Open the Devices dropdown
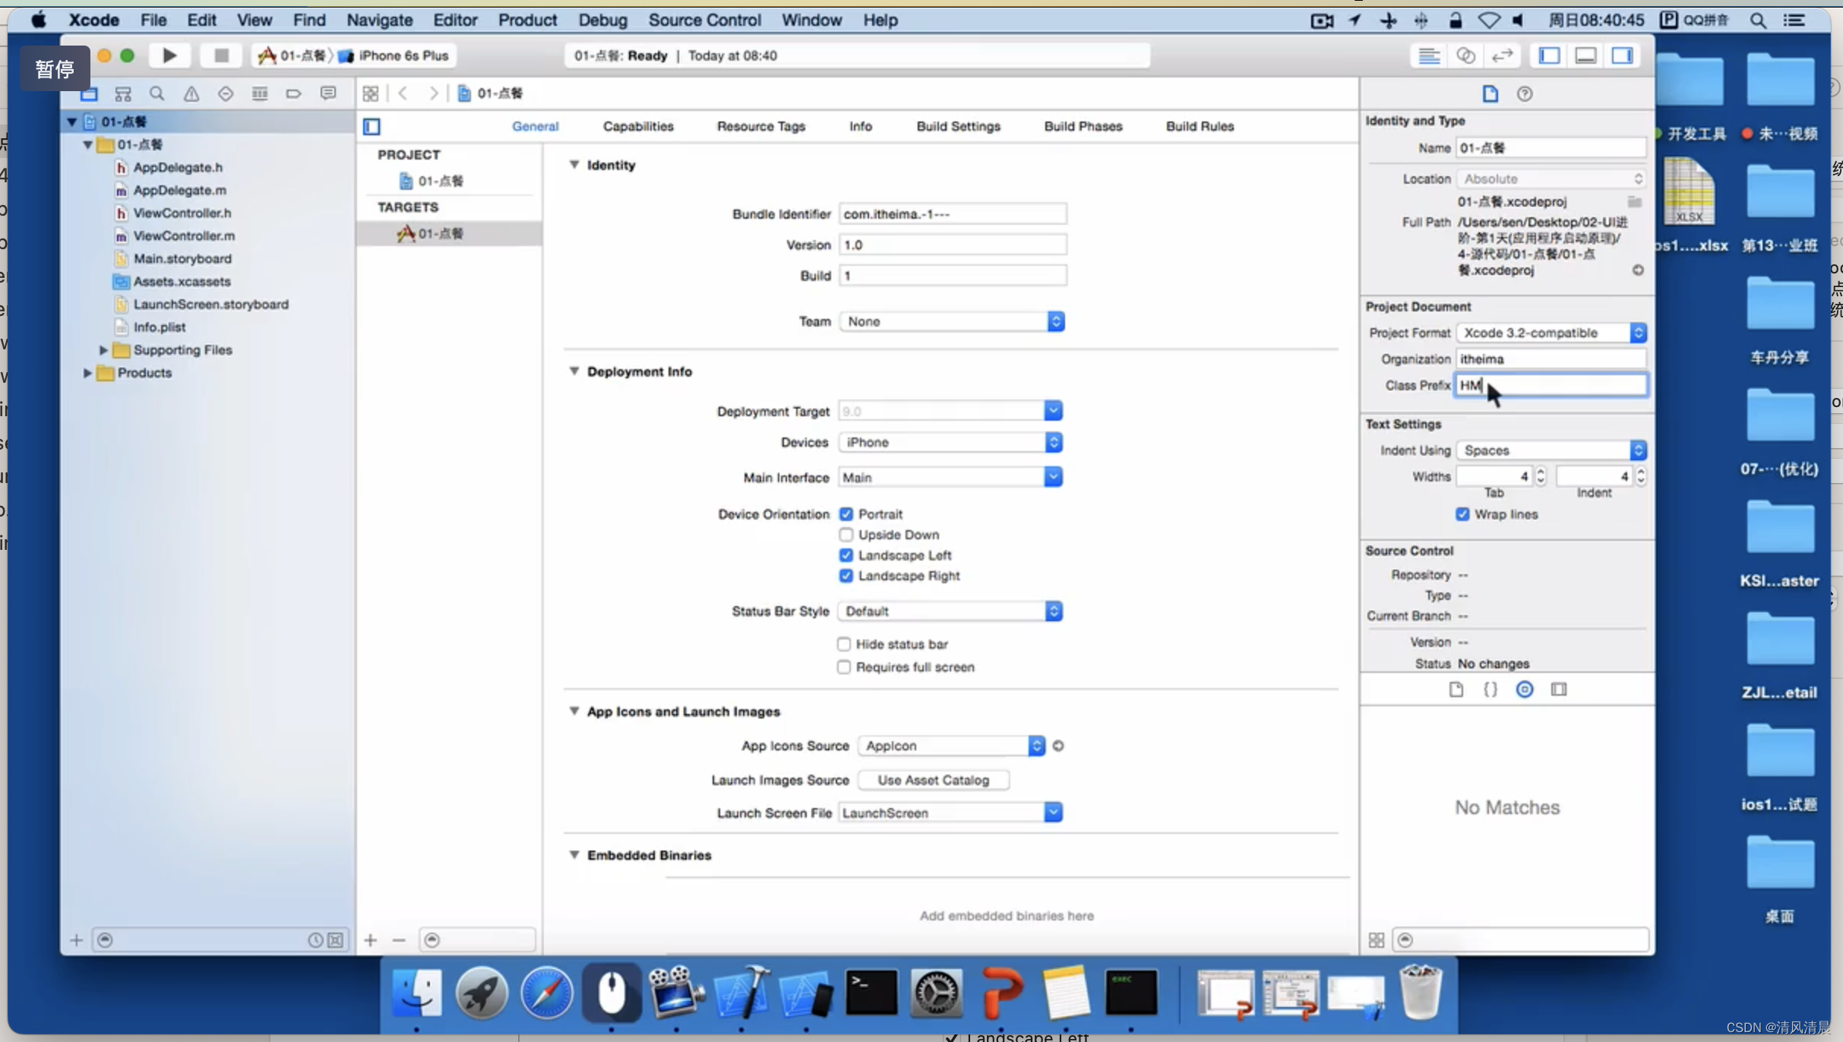Viewport: 1843px width, 1042px height. pyautogui.click(x=950, y=442)
